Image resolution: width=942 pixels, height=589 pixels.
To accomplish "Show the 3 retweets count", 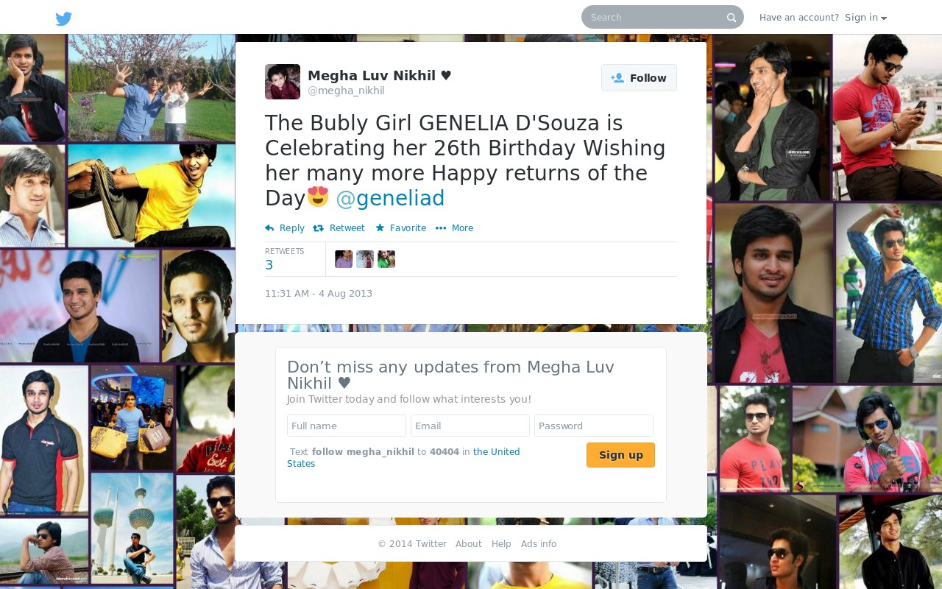I will [269, 265].
